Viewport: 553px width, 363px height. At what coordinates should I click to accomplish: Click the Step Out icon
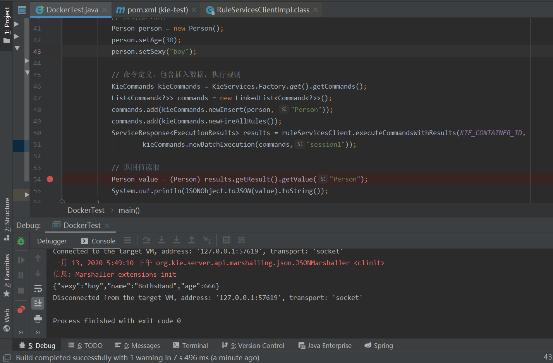(x=192, y=240)
